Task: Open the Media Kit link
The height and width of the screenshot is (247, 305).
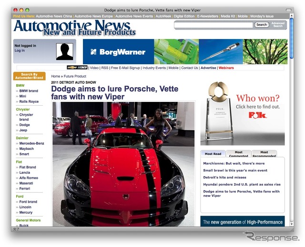Action: click(x=228, y=16)
